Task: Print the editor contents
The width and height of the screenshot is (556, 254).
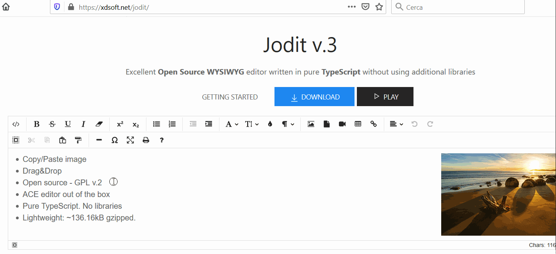Action: point(146,140)
